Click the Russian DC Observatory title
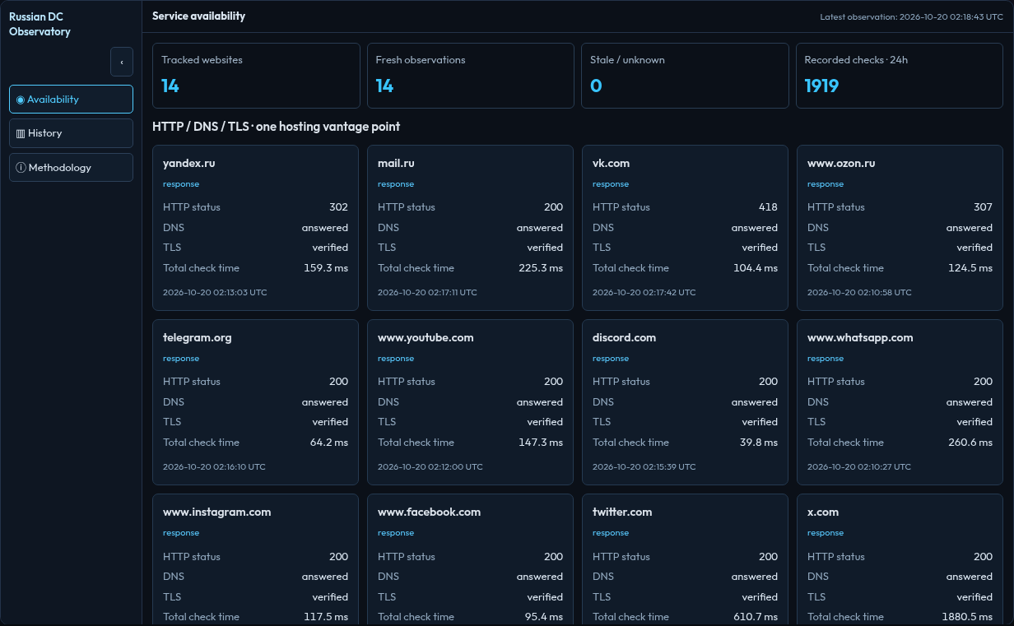The width and height of the screenshot is (1014, 626). tap(40, 24)
